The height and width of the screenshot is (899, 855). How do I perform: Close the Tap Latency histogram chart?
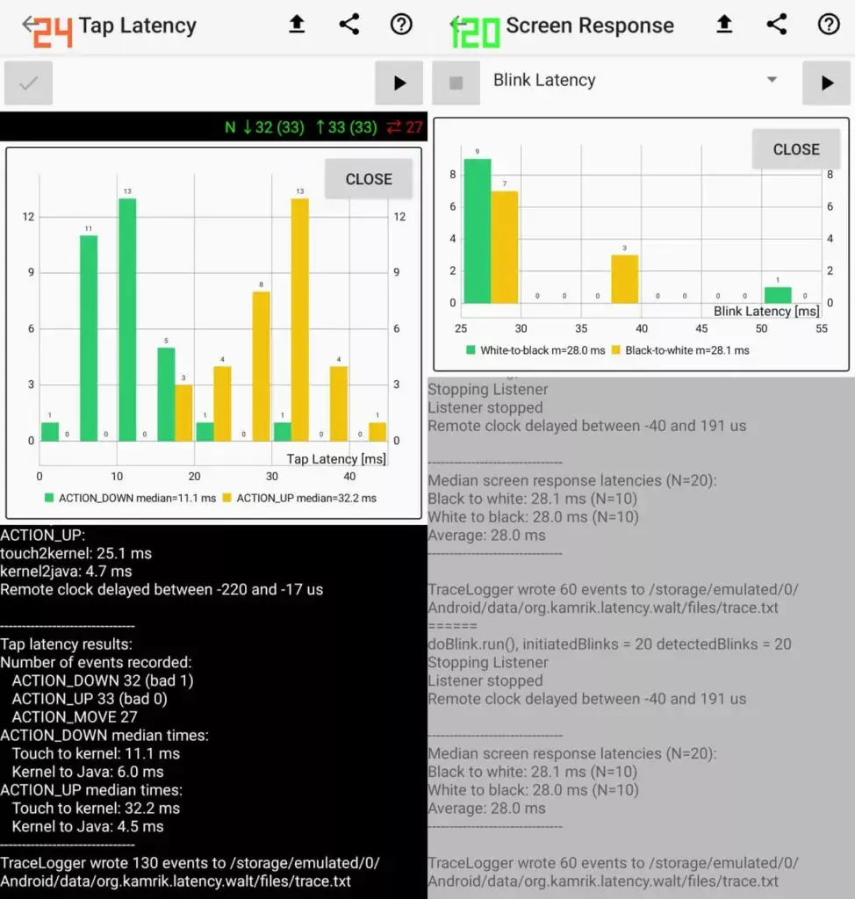point(369,179)
